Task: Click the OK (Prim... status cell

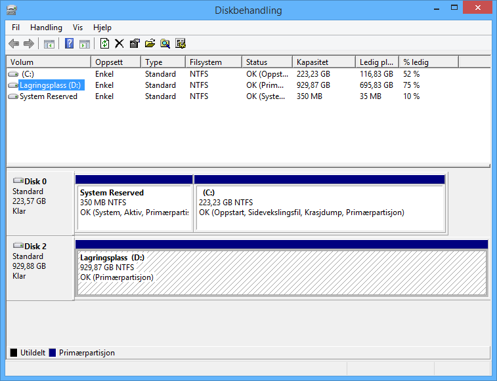Action: [x=265, y=85]
